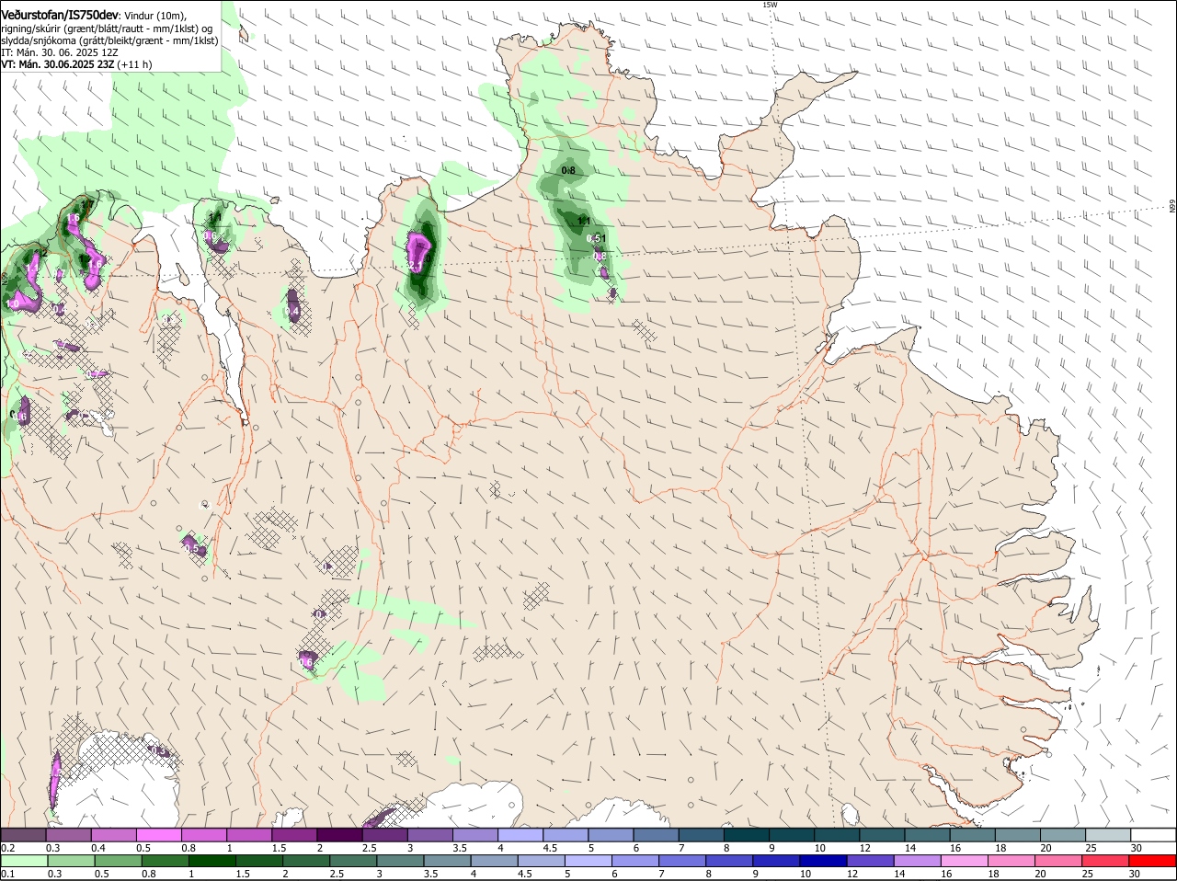Image resolution: width=1177 pixels, height=881 pixels.
Task: Click the bright pink 0.5 swatch in the upper snow legend
Action: pos(158,834)
